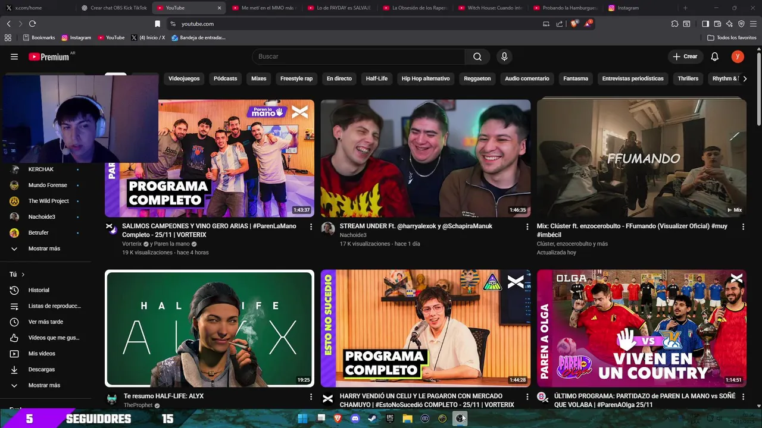Play the VIVEN EN UN COUNTRY thumbnail
Image resolution: width=762 pixels, height=428 pixels.
tap(642, 328)
